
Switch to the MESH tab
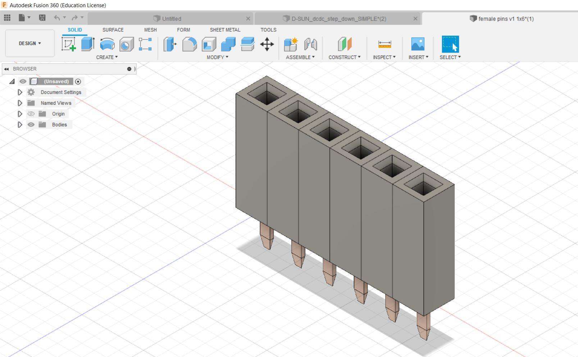click(x=150, y=30)
